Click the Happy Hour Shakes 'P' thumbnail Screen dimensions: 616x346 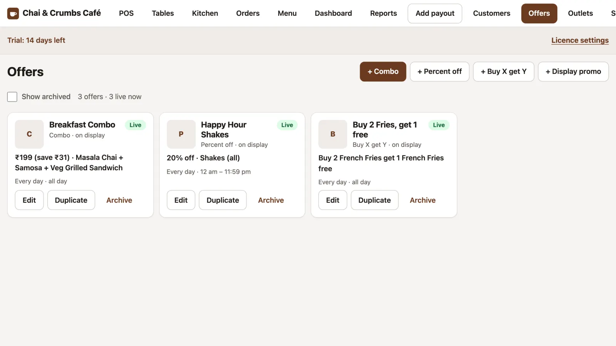[181, 134]
